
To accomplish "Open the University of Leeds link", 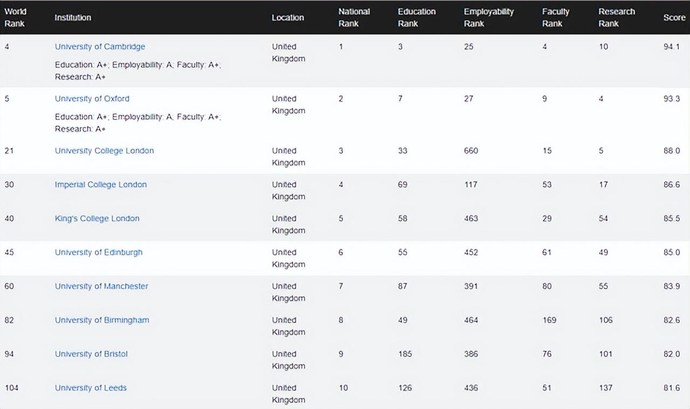I will [x=91, y=388].
